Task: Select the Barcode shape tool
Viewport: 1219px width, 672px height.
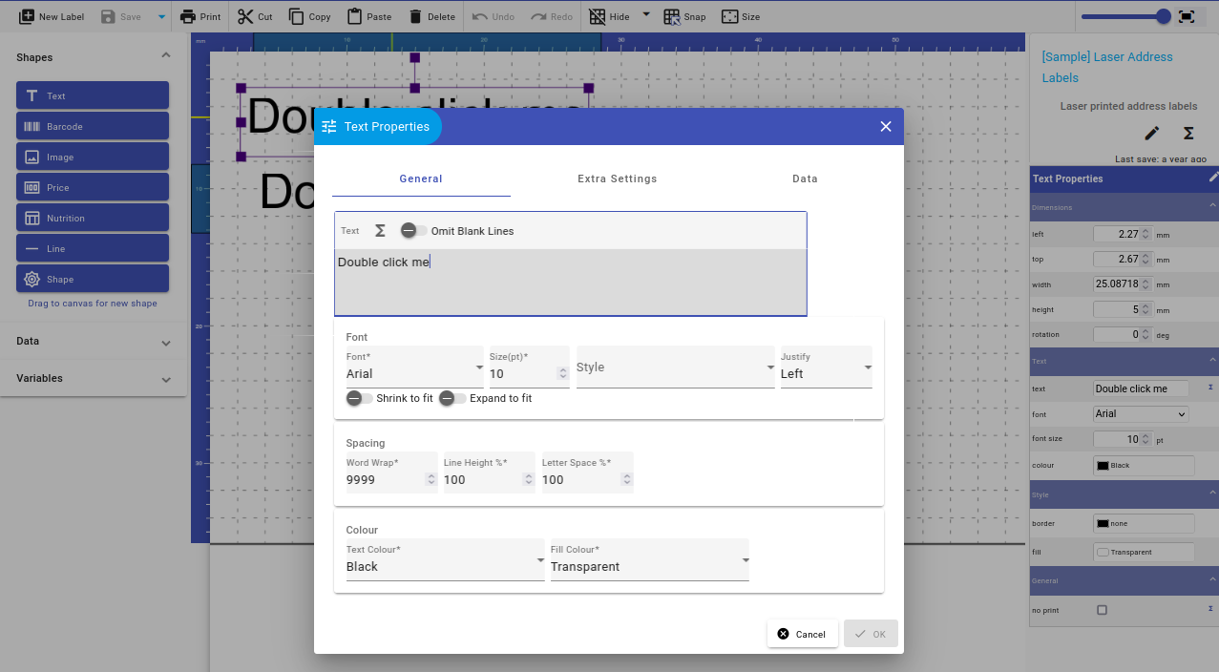Action: (93, 126)
